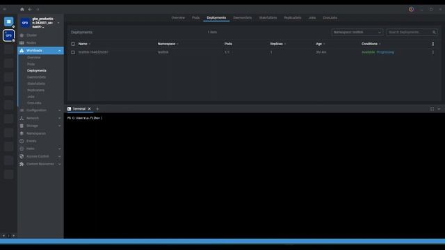Image resolution: width=445 pixels, height=250 pixels.
Task: Expand the Network section
Action: (60, 118)
